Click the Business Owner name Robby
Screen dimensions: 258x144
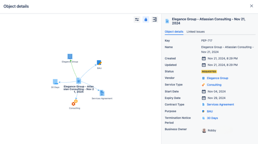pyautogui.click(x=212, y=130)
